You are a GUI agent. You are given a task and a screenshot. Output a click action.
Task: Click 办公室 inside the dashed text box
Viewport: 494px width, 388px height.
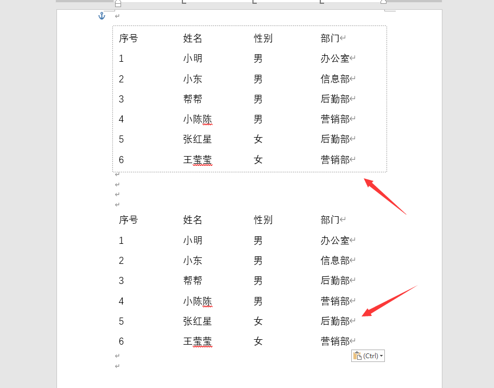(335, 59)
